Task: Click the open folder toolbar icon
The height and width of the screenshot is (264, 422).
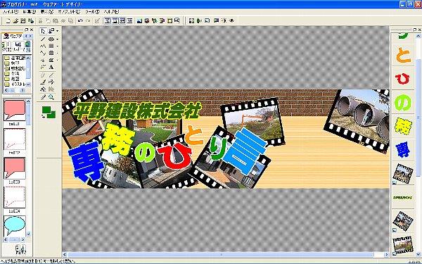Action: pos(15,20)
